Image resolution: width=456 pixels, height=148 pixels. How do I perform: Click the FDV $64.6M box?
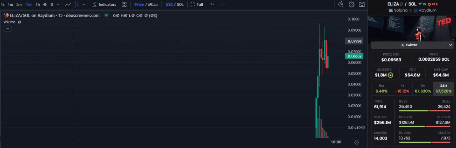(x=412, y=73)
